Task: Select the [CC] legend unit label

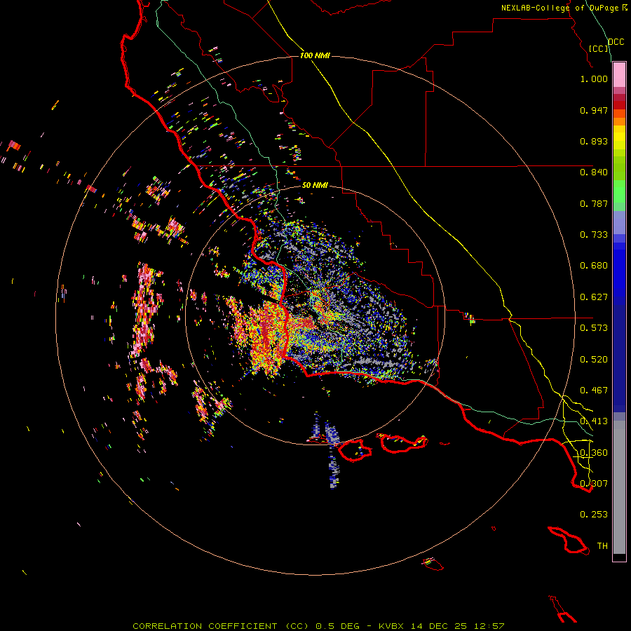Action: point(599,48)
